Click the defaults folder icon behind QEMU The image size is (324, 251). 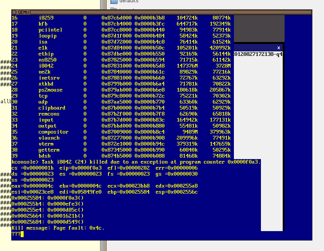click(114, 2)
